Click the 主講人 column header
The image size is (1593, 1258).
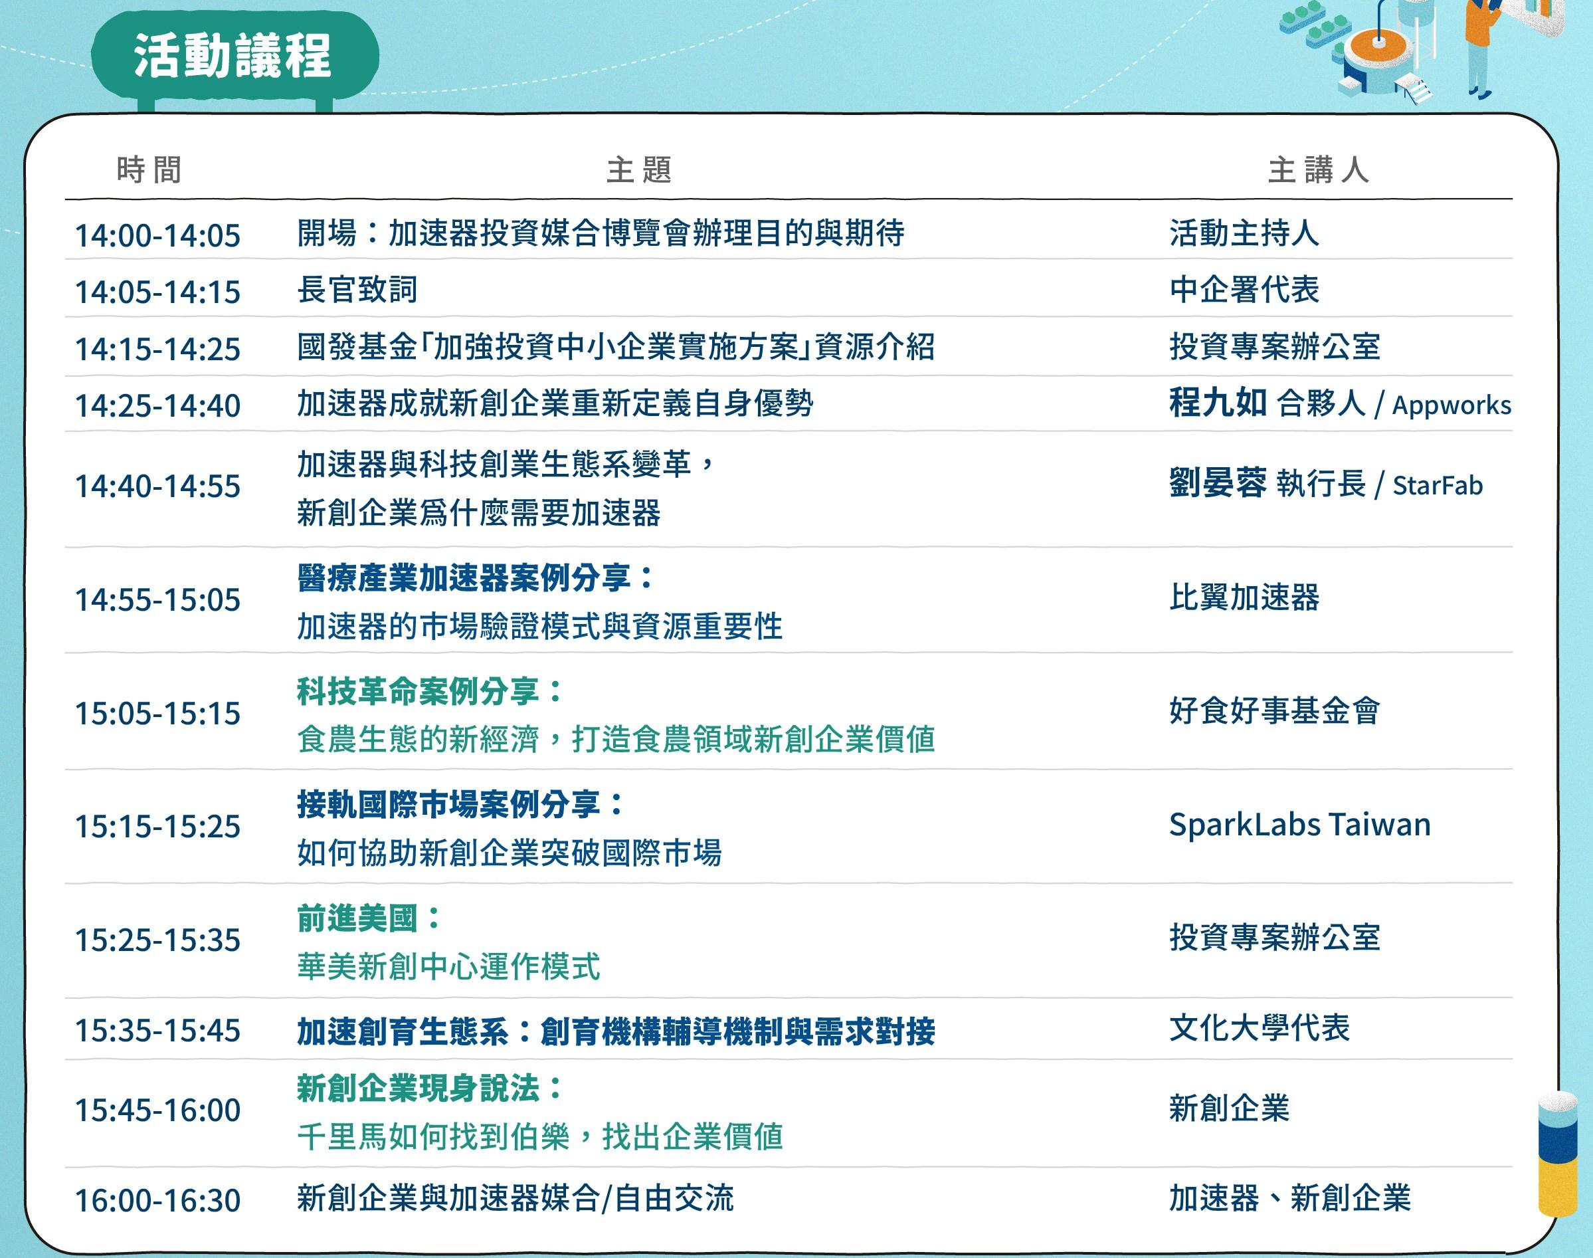point(1319,170)
